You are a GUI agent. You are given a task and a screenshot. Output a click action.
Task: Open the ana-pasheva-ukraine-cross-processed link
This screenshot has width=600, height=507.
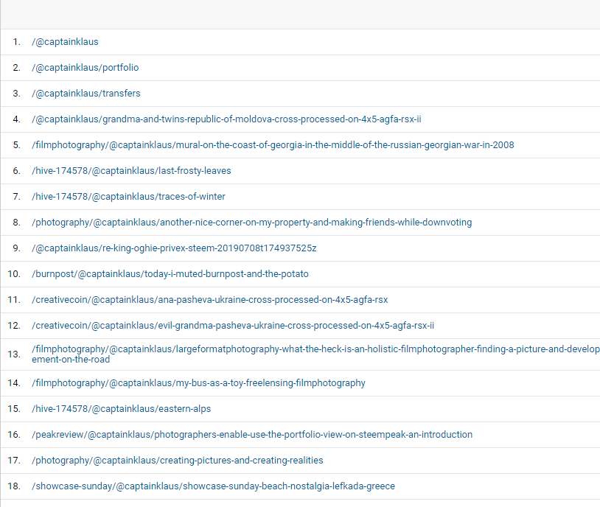coord(209,300)
